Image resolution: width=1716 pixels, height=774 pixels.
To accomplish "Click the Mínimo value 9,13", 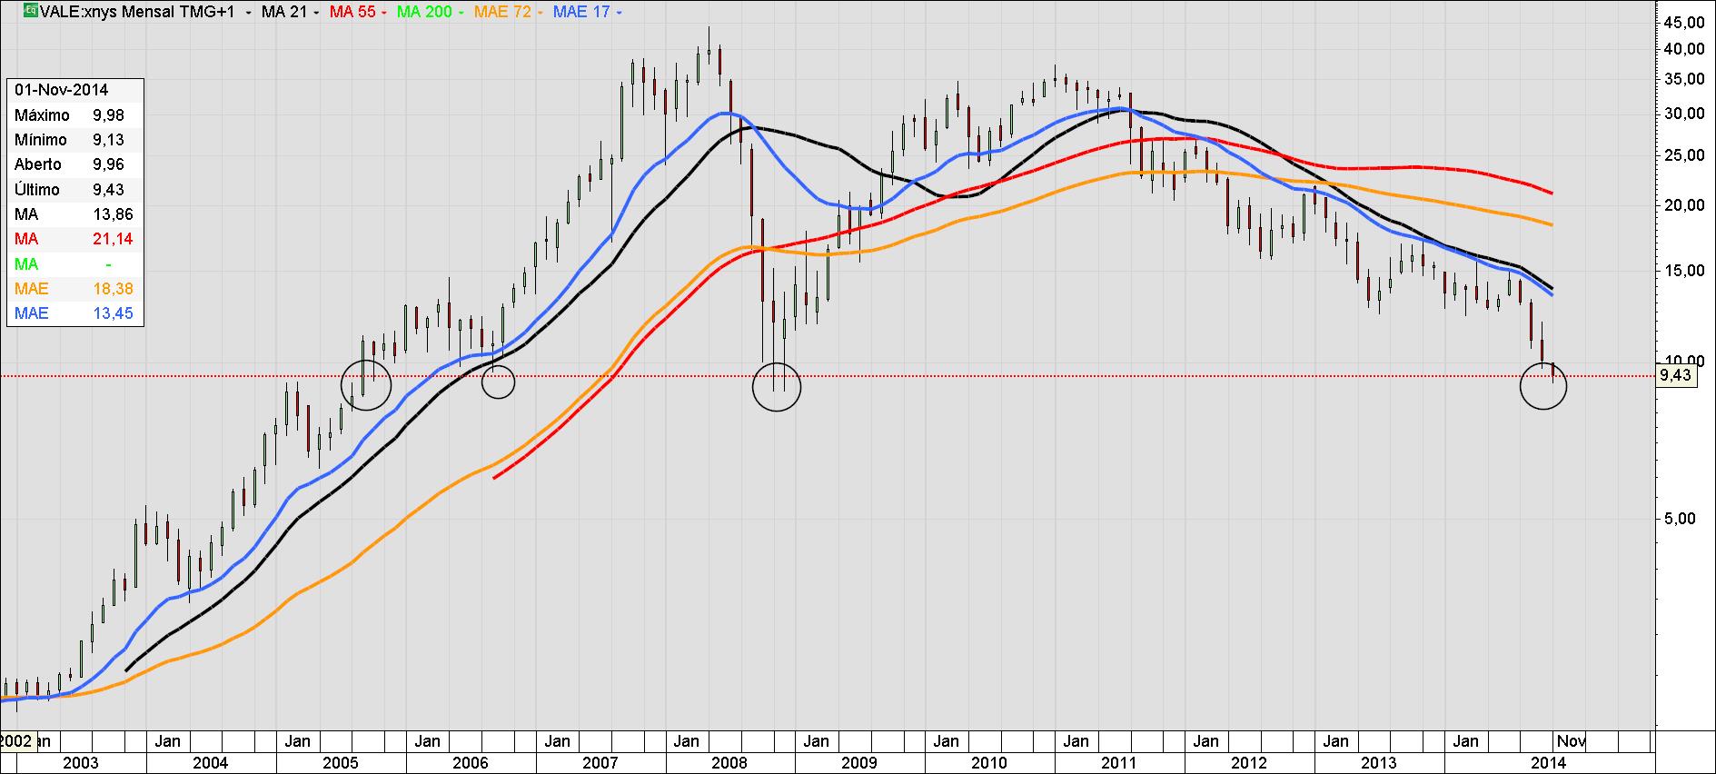I will tap(108, 140).
